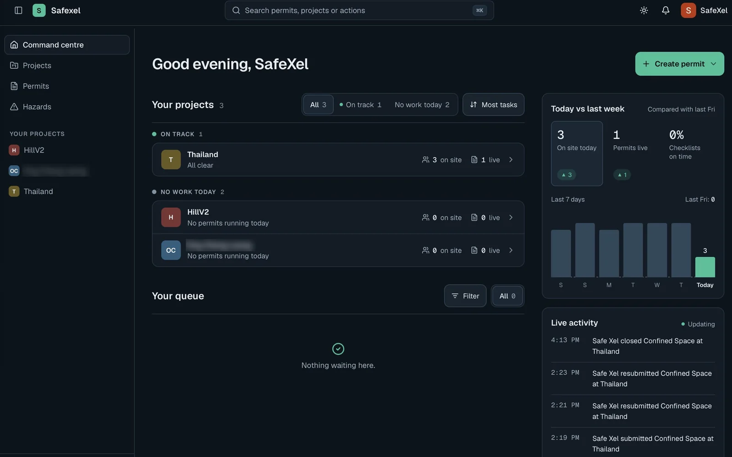
Task: Open notifications bell
Action: coord(666,10)
